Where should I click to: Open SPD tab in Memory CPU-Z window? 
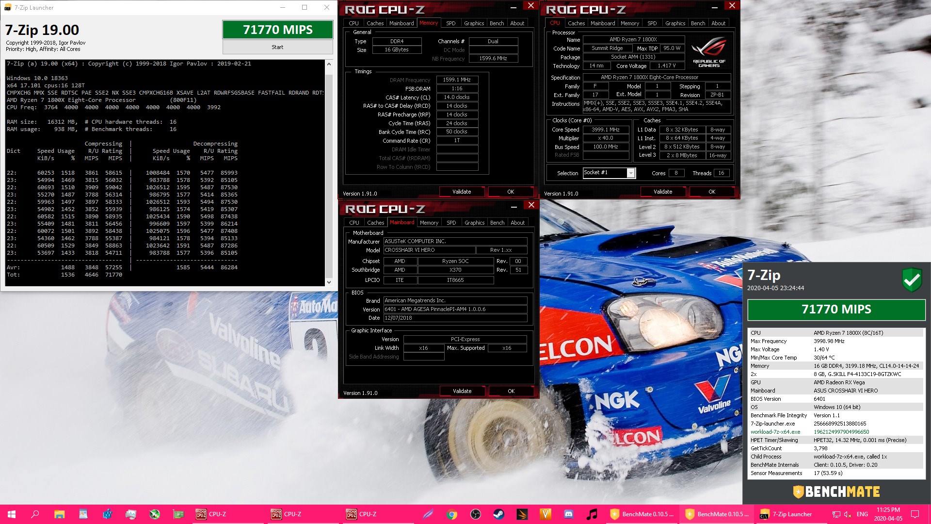pos(450,23)
